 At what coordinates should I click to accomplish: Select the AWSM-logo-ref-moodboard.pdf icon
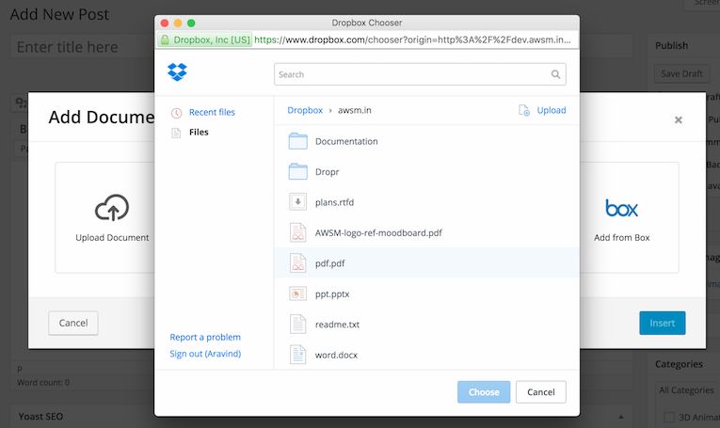[298, 232]
